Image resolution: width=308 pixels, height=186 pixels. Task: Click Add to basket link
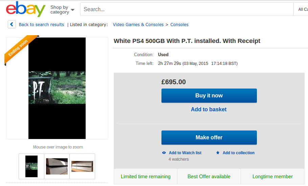pyautogui.click(x=209, y=109)
